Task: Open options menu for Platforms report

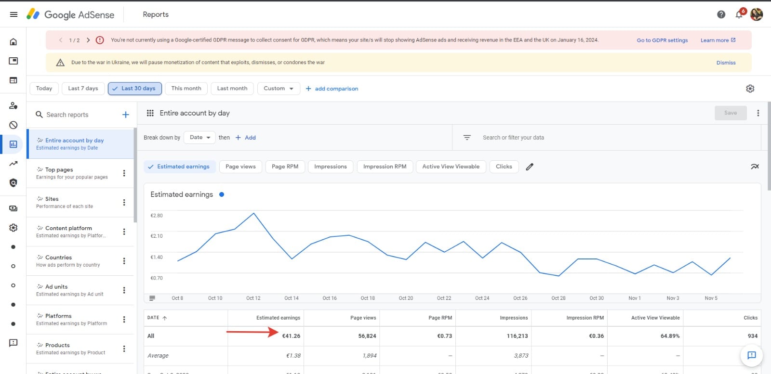Action: tap(124, 320)
